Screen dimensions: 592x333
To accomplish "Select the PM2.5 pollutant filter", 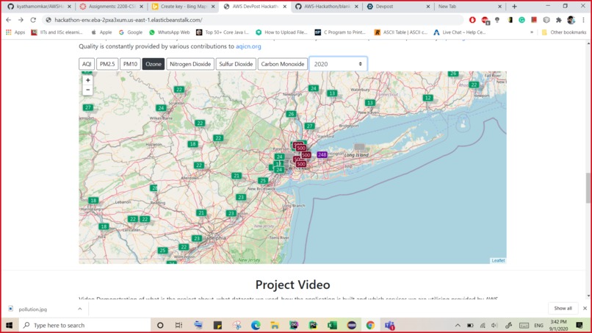I will 107,64.
